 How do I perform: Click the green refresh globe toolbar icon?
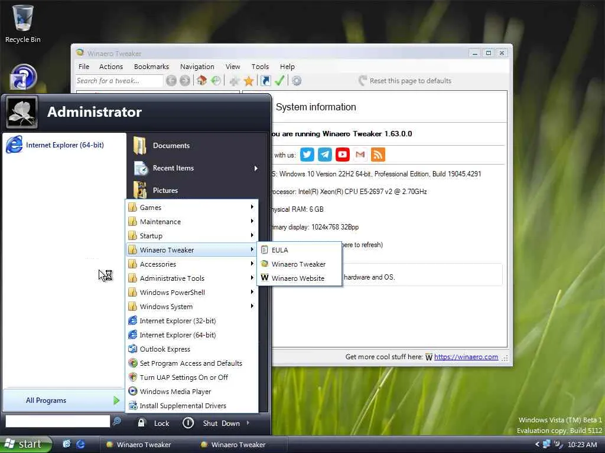tap(216, 80)
